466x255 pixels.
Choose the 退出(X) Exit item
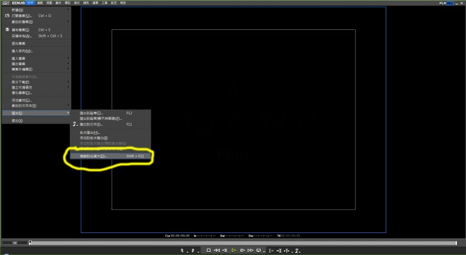coord(36,120)
